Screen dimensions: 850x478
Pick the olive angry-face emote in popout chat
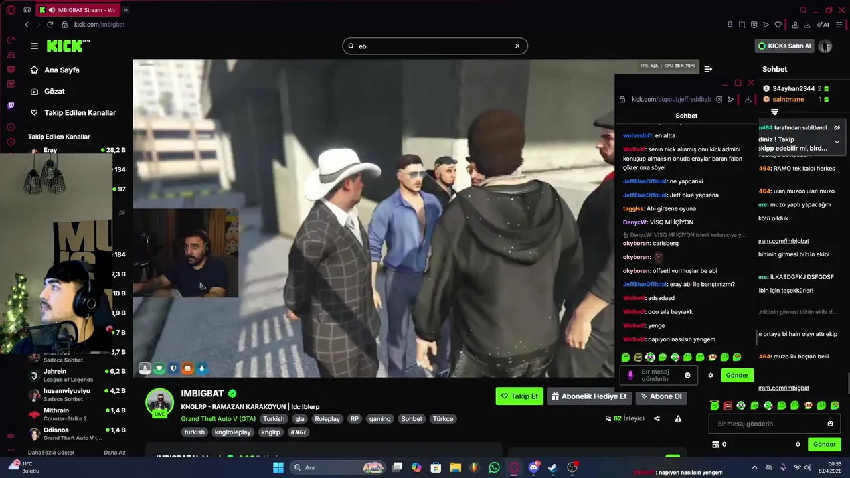637,357
